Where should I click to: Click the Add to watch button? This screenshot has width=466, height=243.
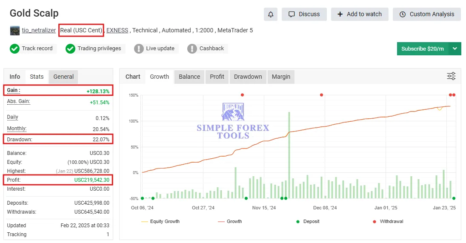coord(360,14)
